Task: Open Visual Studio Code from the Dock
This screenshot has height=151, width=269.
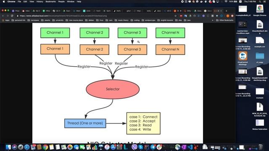Action: tap(190, 147)
